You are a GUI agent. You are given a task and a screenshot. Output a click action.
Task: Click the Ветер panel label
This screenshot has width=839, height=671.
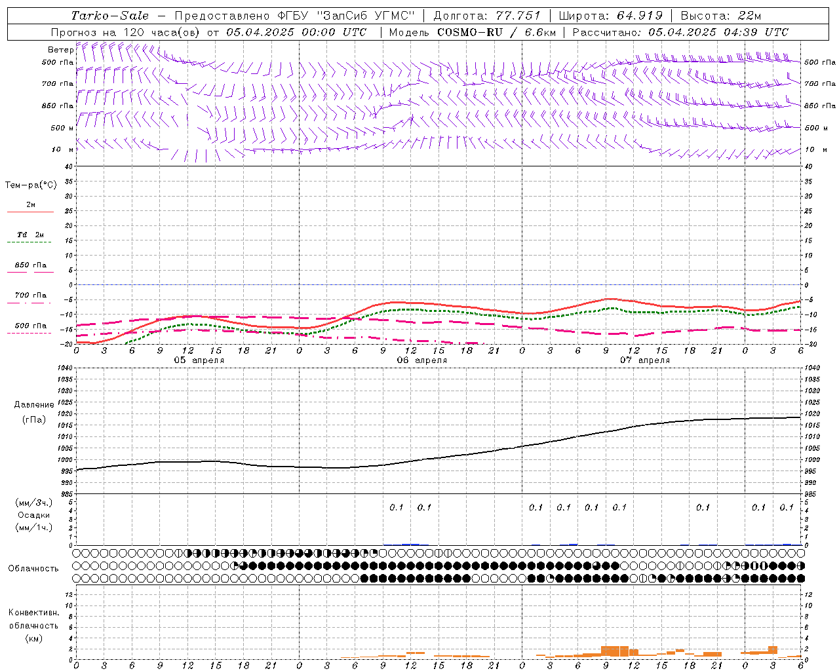tap(60, 50)
